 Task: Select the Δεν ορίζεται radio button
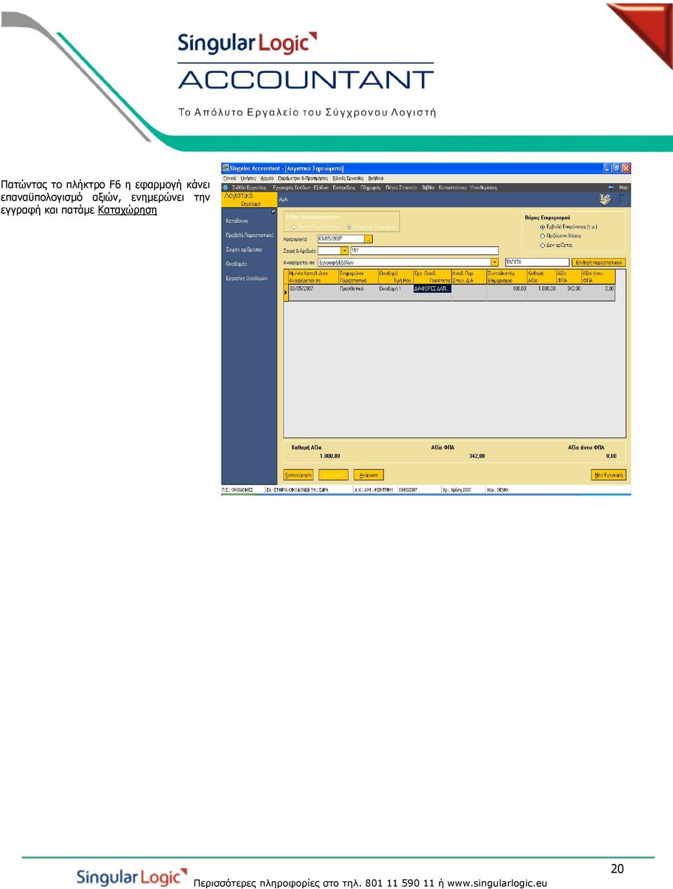point(543,245)
